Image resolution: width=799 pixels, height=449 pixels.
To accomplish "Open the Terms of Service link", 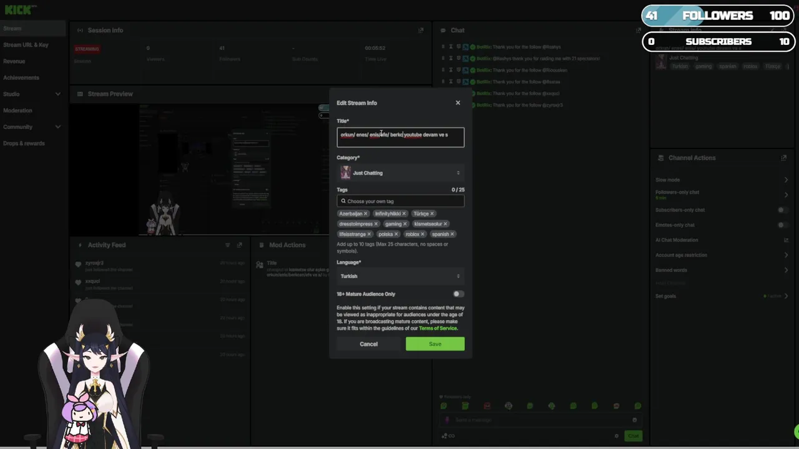I will click(x=438, y=328).
